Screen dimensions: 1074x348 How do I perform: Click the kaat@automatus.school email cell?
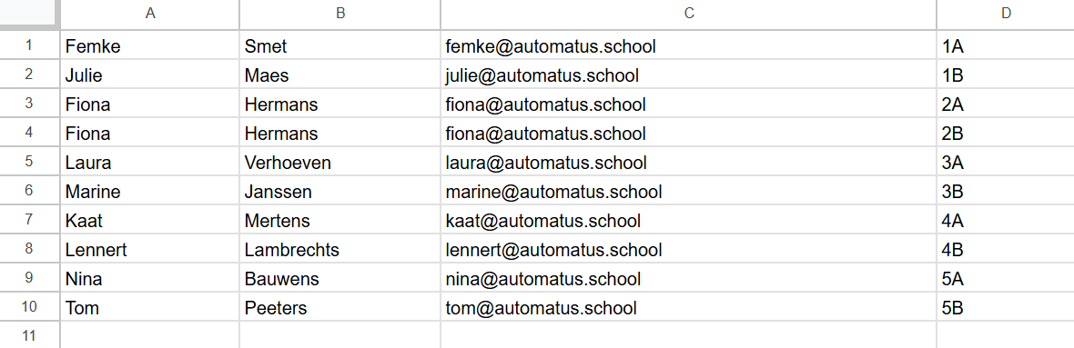click(688, 221)
